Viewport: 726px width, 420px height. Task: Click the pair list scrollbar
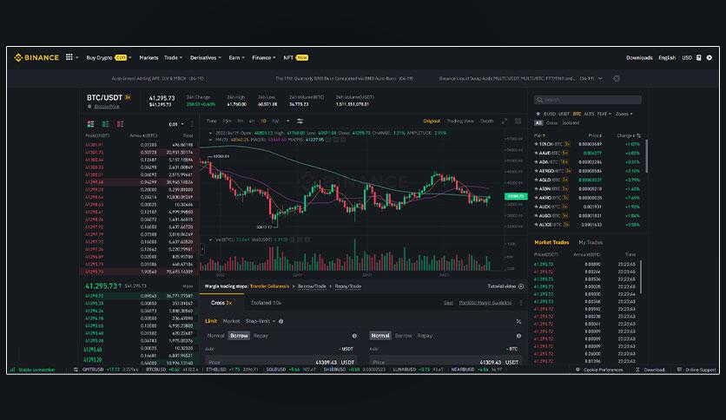(646, 156)
